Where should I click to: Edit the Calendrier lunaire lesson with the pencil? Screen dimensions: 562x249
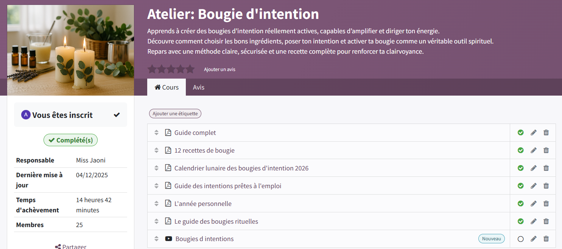(x=534, y=168)
